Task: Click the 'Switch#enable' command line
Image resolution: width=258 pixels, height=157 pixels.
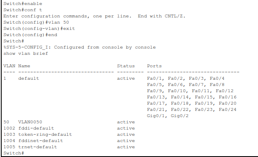Action: coord(23,4)
